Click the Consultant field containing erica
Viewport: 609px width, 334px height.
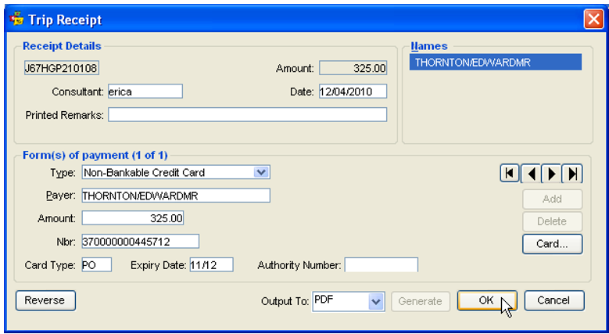[145, 92]
